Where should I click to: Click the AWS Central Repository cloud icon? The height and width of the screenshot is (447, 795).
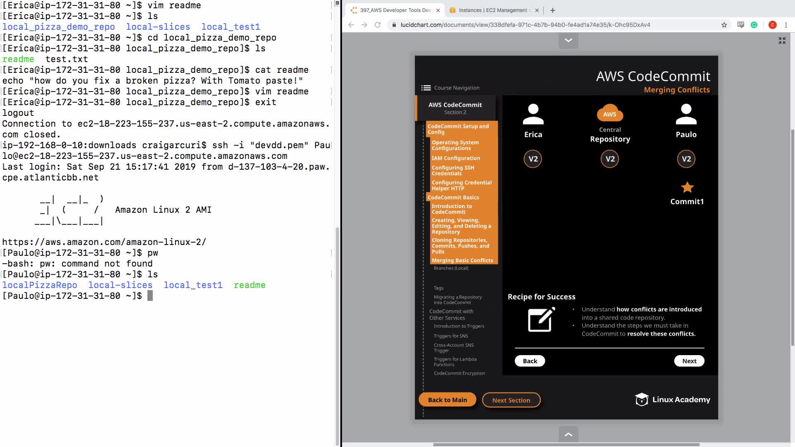click(x=609, y=113)
